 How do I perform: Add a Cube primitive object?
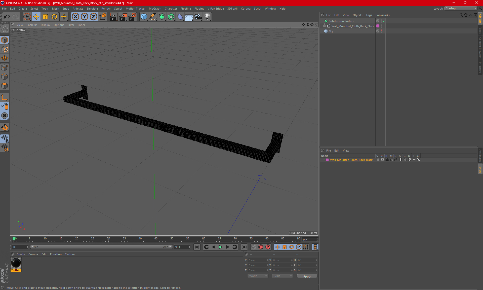pyautogui.click(x=144, y=17)
